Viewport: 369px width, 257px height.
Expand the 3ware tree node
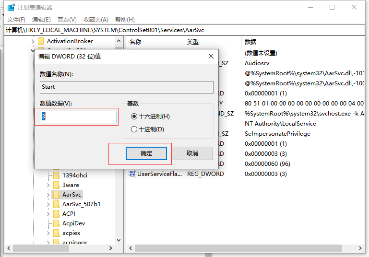tap(48, 185)
